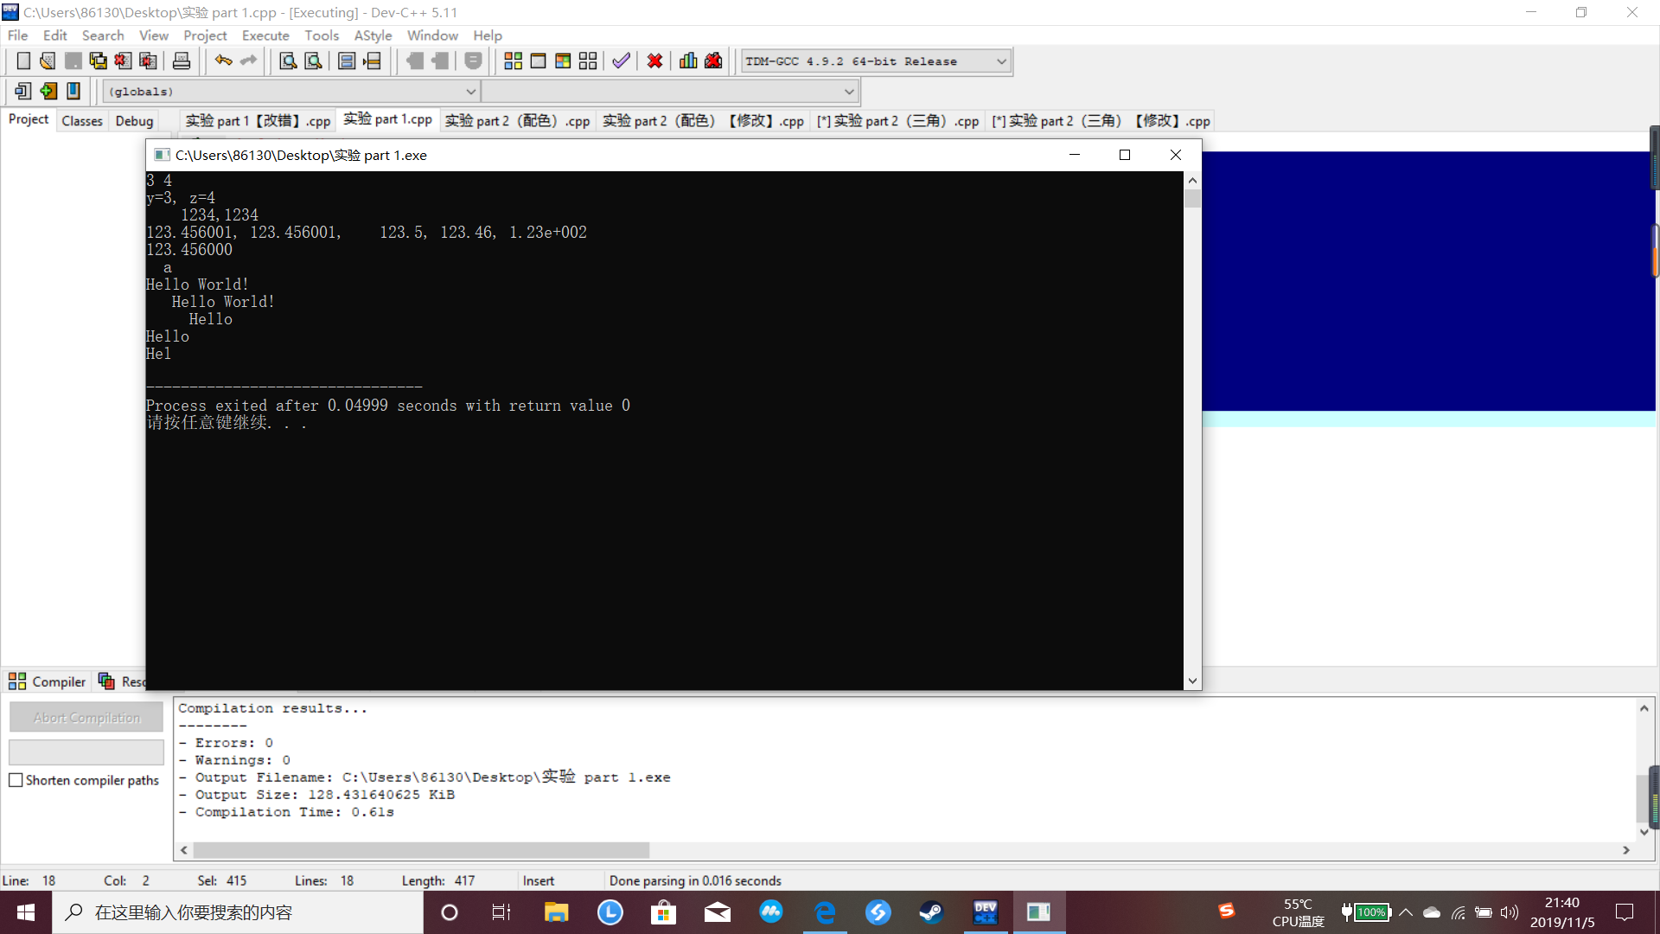Click the New file toolbar icon
Viewport: 1660px width, 934px height.
pyautogui.click(x=23, y=61)
